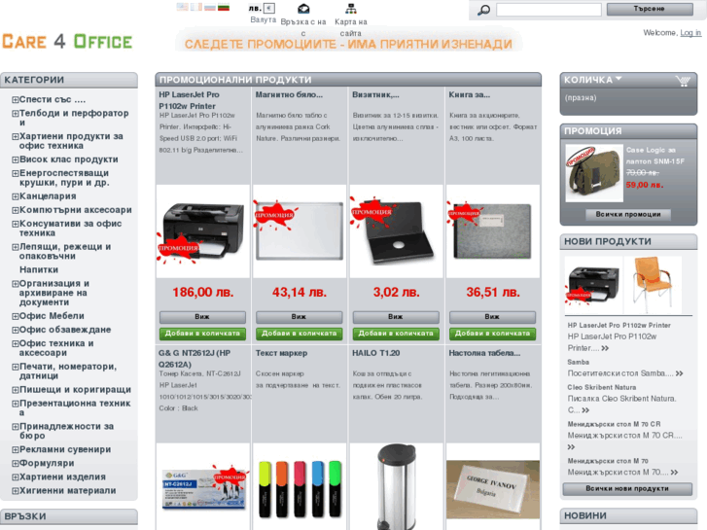Screen dimensions: 707x530
Task: Select the euro currency box
Action: click(x=269, y=8)
